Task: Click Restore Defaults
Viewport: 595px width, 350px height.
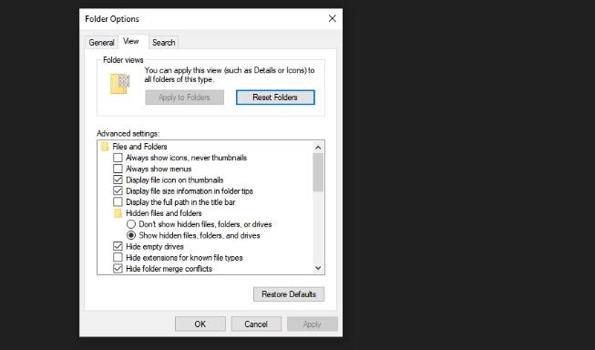Action: tap(289, 294)
